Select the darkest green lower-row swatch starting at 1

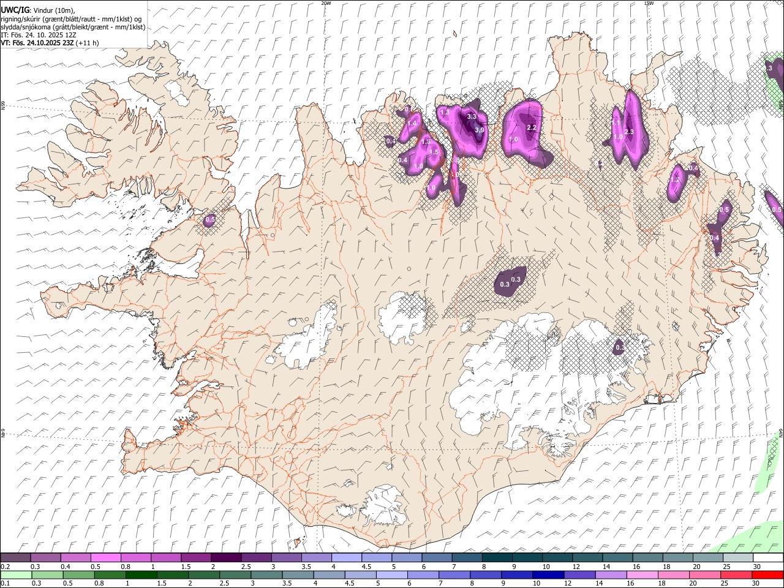coord(141,575)
